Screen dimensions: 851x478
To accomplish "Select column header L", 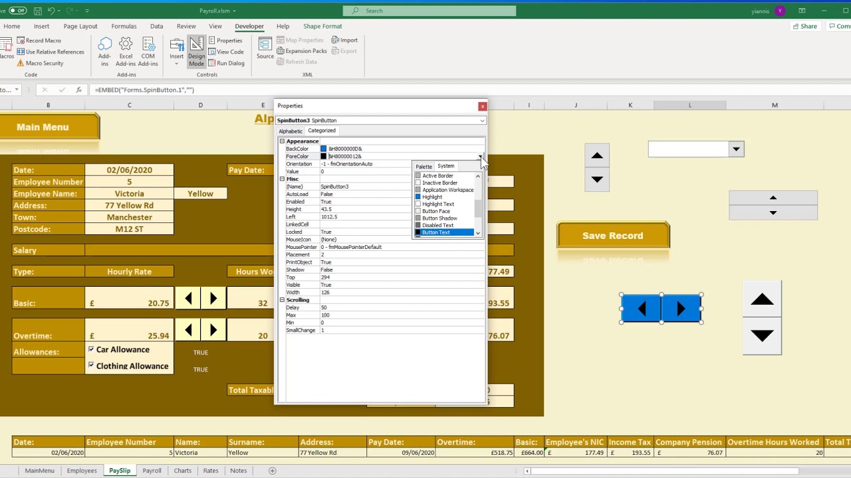I will pos(689,106).
